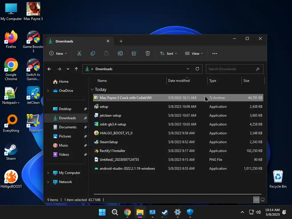The image size is (292, 219).
Task: Click the Rename icon in toolbar
Action: coord(120,53)
